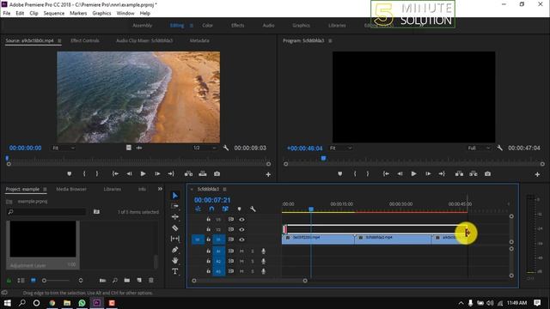
Task: Select the Selection tool arrow
Action: [x=175, y=196]
